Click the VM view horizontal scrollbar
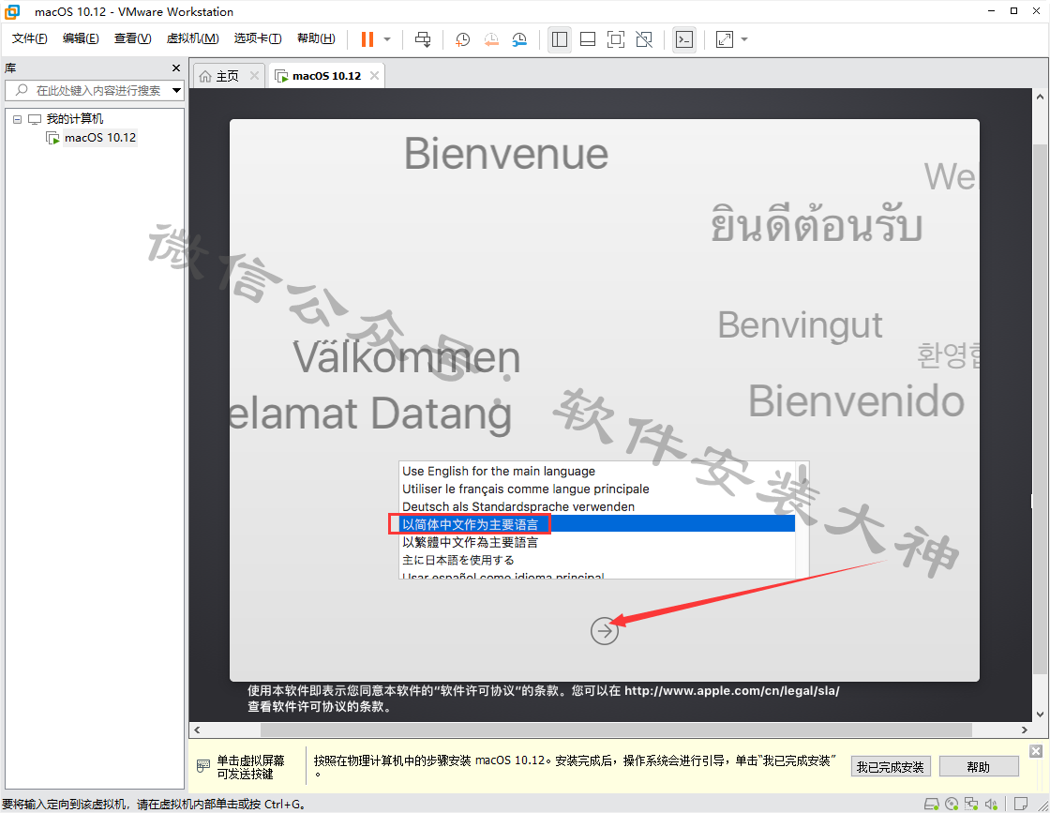 pos(616,730)
